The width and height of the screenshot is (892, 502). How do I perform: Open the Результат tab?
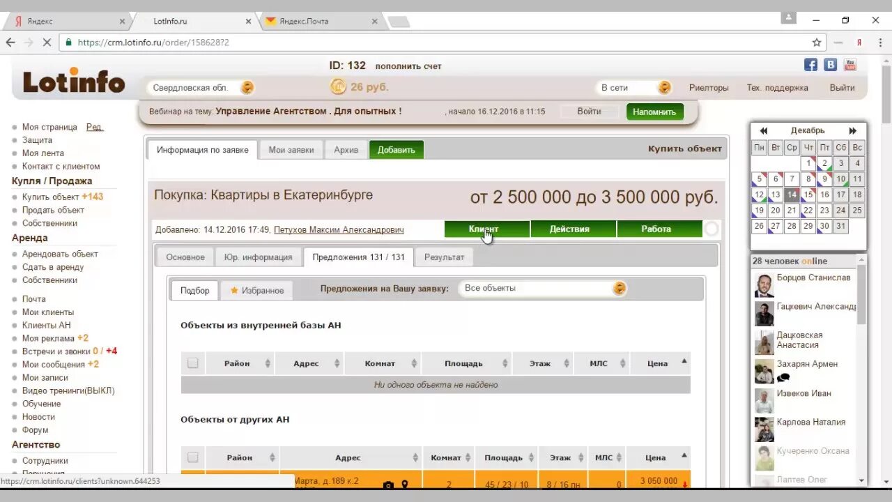coord(444,257)
